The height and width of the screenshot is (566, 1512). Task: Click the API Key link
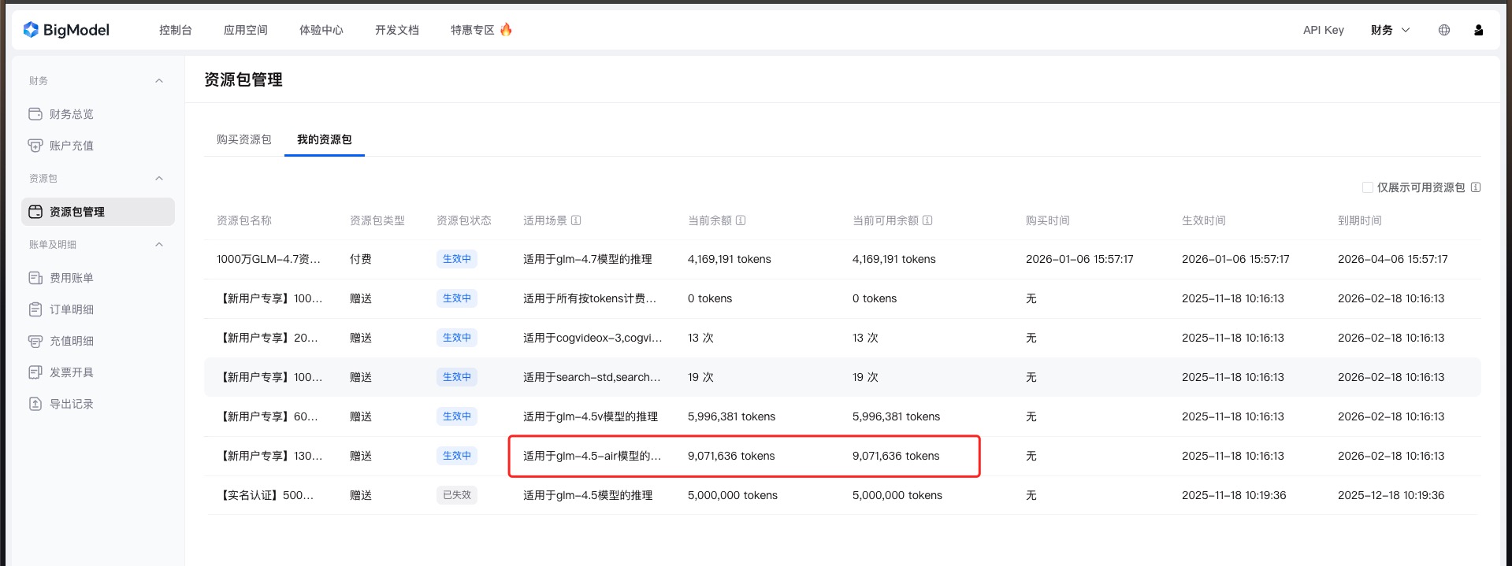(x=1324, y=30)
